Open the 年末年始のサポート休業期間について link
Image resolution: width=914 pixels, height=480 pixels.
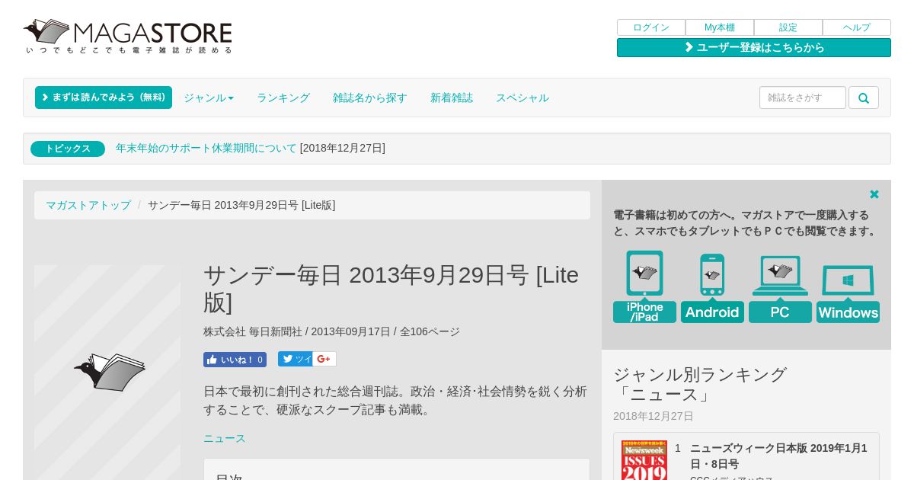point(206,149)
